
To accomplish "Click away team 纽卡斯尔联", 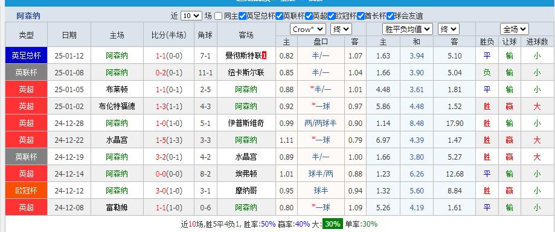I will [x=246, y=72].
